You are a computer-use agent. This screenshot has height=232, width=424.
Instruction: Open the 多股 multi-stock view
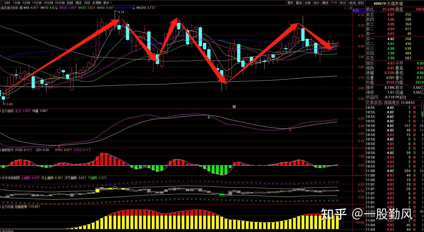point(308,3)
